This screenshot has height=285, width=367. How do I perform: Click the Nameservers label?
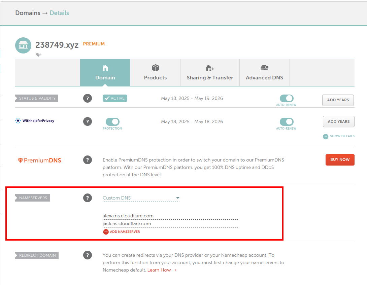[33, 198]
